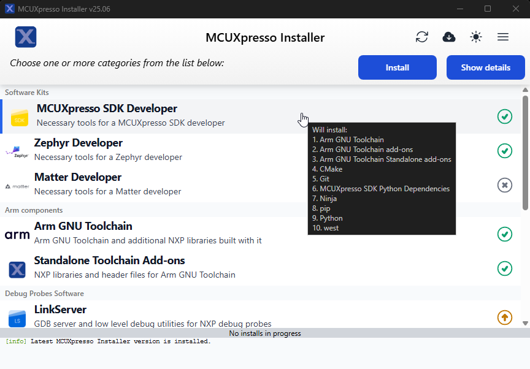Screen dimensions: 530x369
Task: Click the LinkServer LS icon
Action: 17,319
